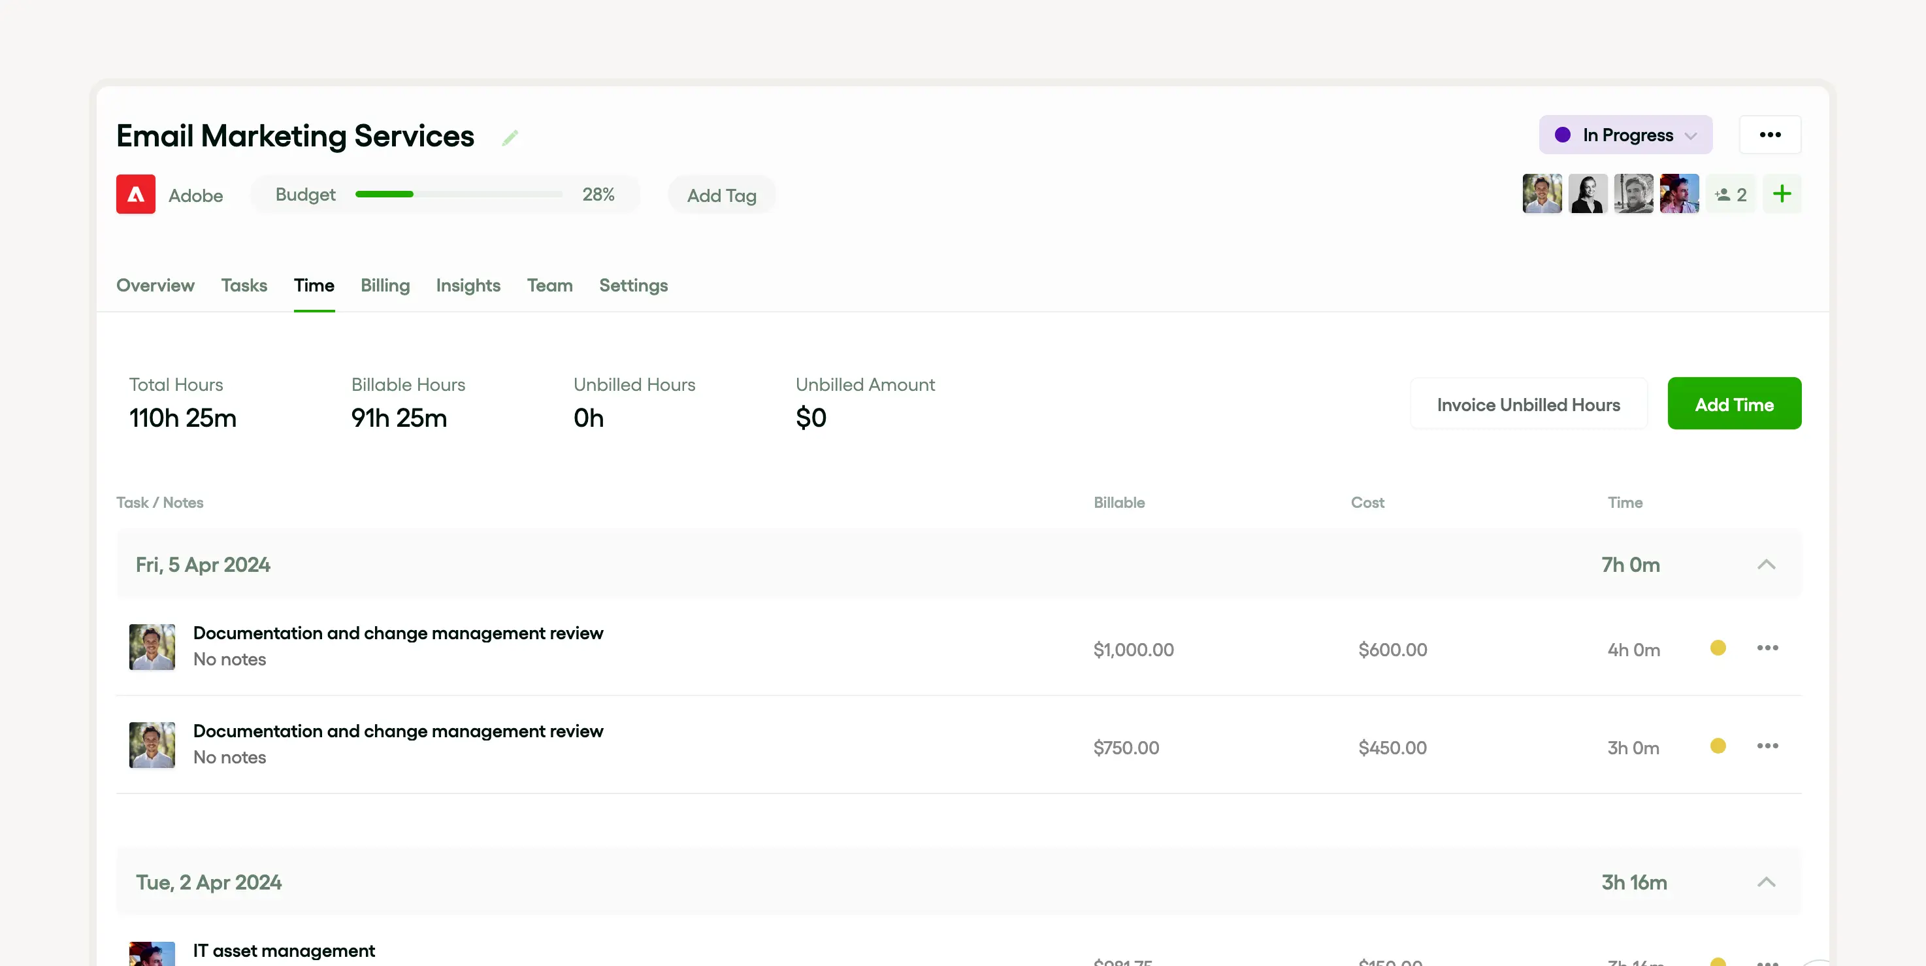The image size is (1926, 966).
Task: Click yellow status dot on the $750.00 entry
Action: [x=1718, y=746]
